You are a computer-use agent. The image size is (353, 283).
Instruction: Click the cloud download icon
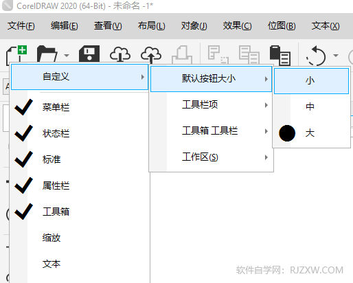click(x=120, y=54)
